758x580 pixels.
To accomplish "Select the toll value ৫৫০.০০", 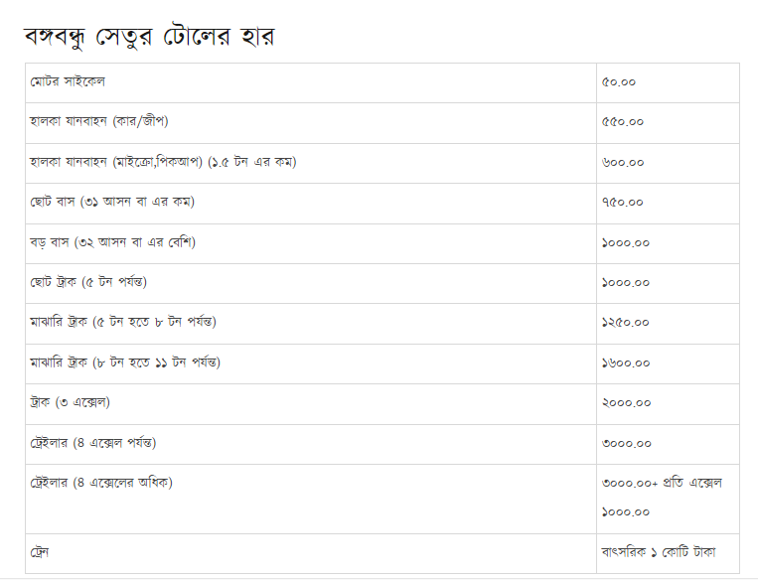I will coord(623,122).
